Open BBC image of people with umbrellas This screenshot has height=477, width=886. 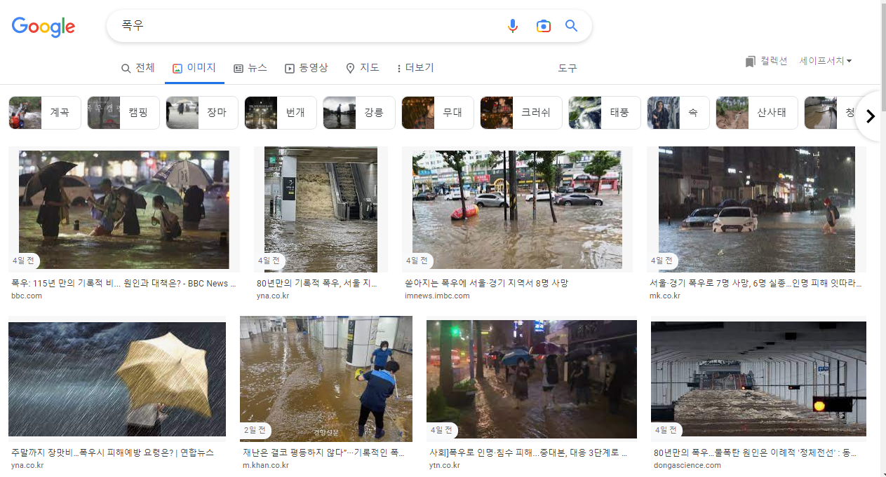(x=124, y=209)
